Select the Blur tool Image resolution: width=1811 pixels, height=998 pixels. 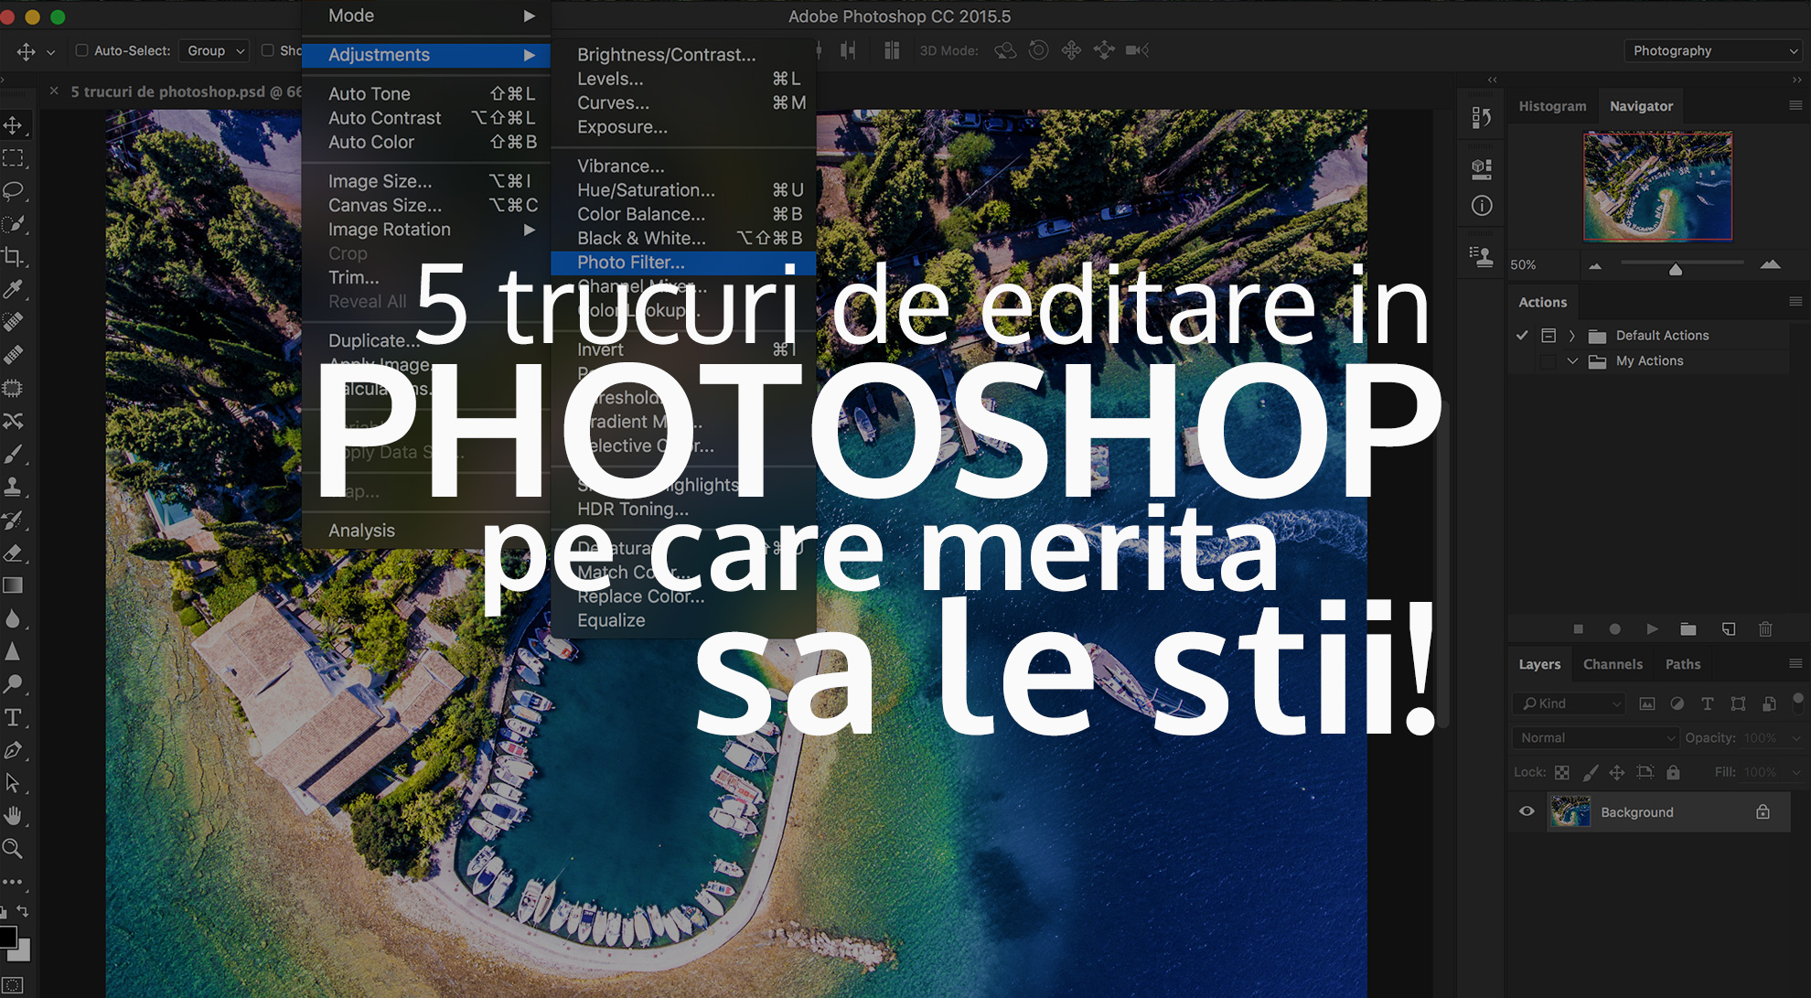[x=13, y=618]
